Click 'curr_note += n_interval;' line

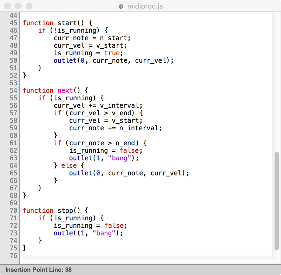coord(116,128)
